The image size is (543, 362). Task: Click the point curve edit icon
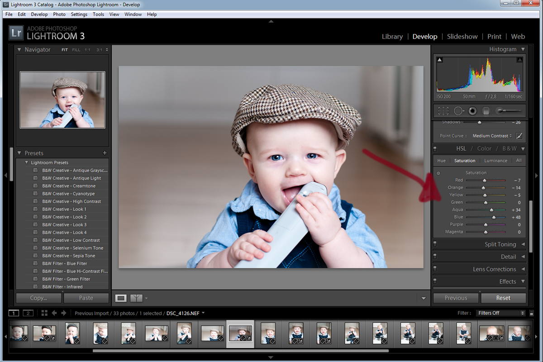tap(519, 136)
